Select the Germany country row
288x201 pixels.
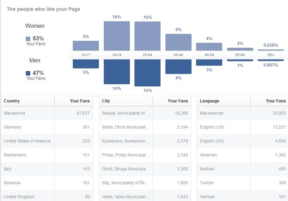(47, 127)
